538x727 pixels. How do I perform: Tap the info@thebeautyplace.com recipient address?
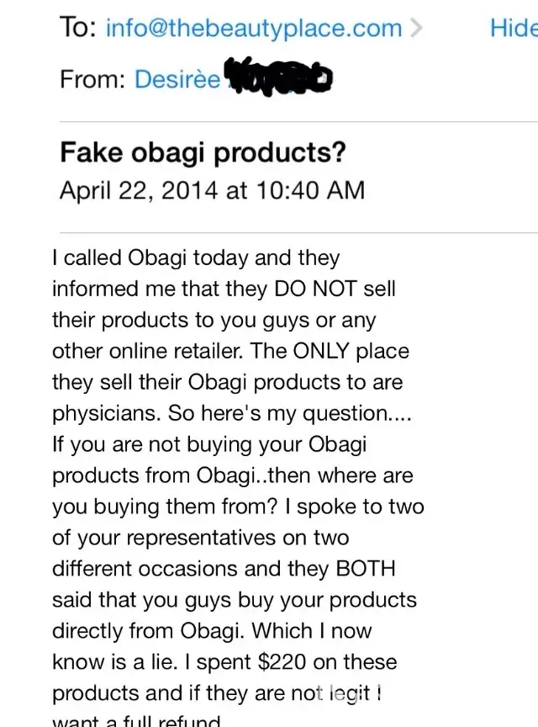point(254,28)
